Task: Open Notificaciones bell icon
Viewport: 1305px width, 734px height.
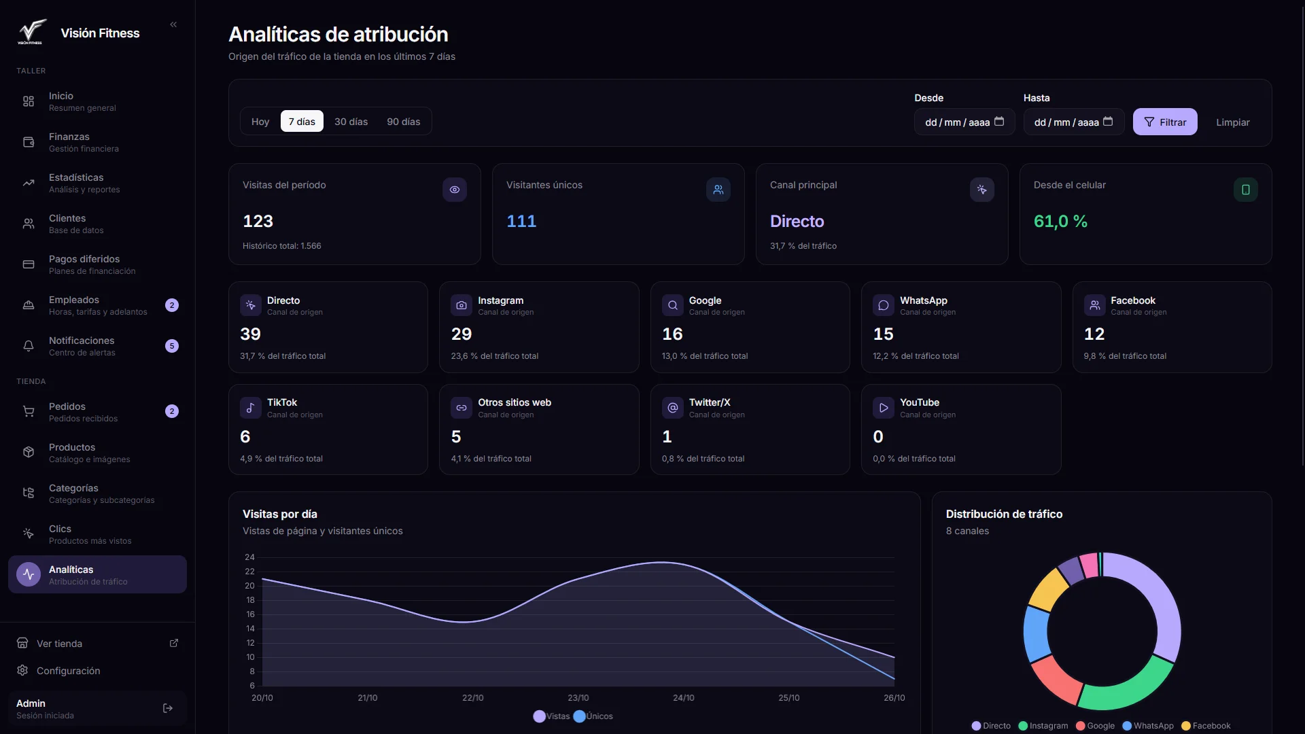Action: click(x=29, y=346)
